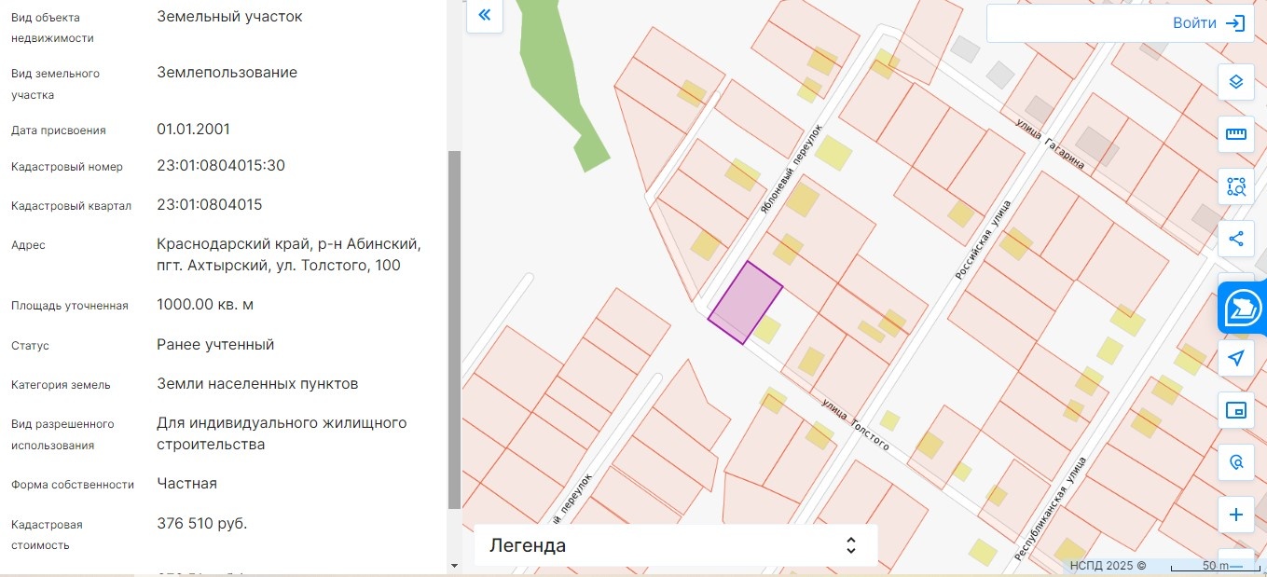Click cadastral number 23:01:0804015:30
1267x577 pixels.
point(221,166)
